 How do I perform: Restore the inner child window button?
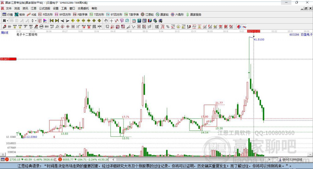tap(306, 8)
